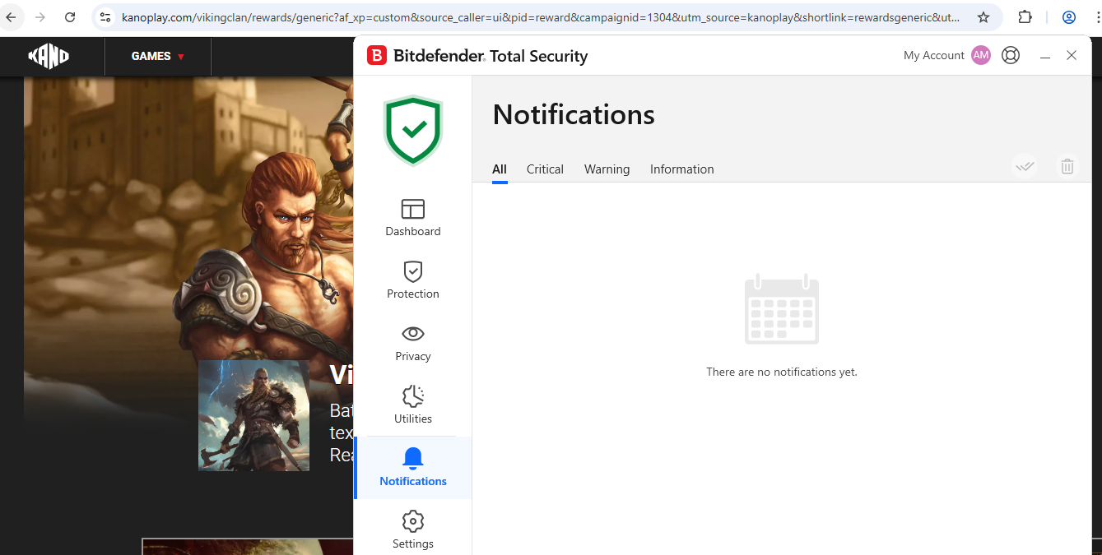Screen dimensions: 1102x555
Task: Expand the GAMES dropdown menu
Action: pyautogui.click(x=158, y=56)
